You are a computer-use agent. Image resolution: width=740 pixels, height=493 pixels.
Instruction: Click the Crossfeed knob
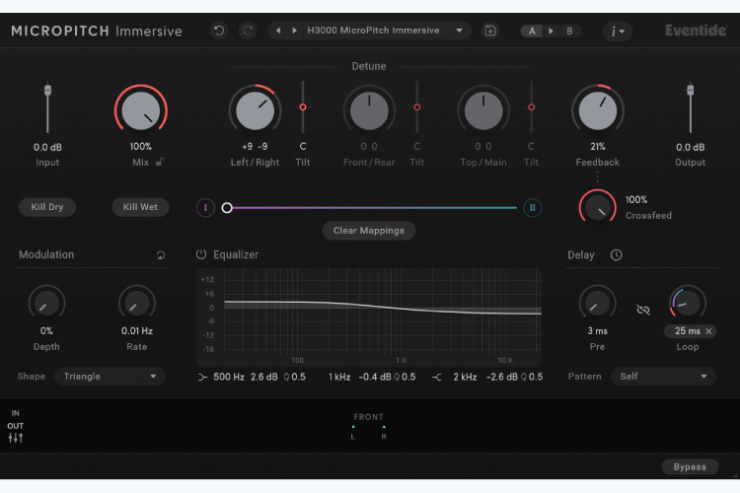tap(598, 208)
